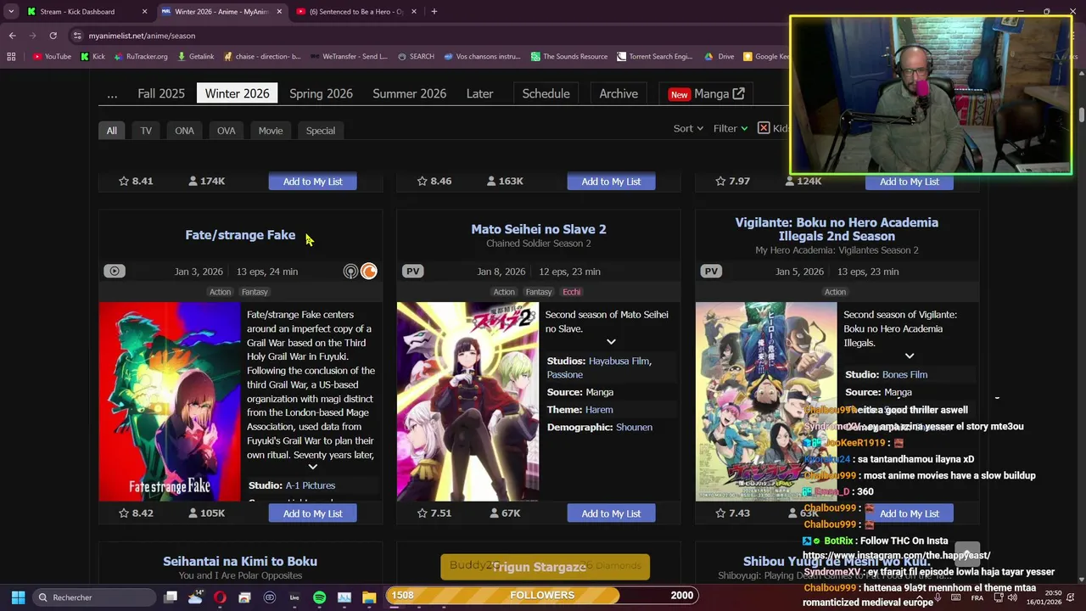
Task: Open the RuTracker.org bookmark
Action: [x=141, y=57]
